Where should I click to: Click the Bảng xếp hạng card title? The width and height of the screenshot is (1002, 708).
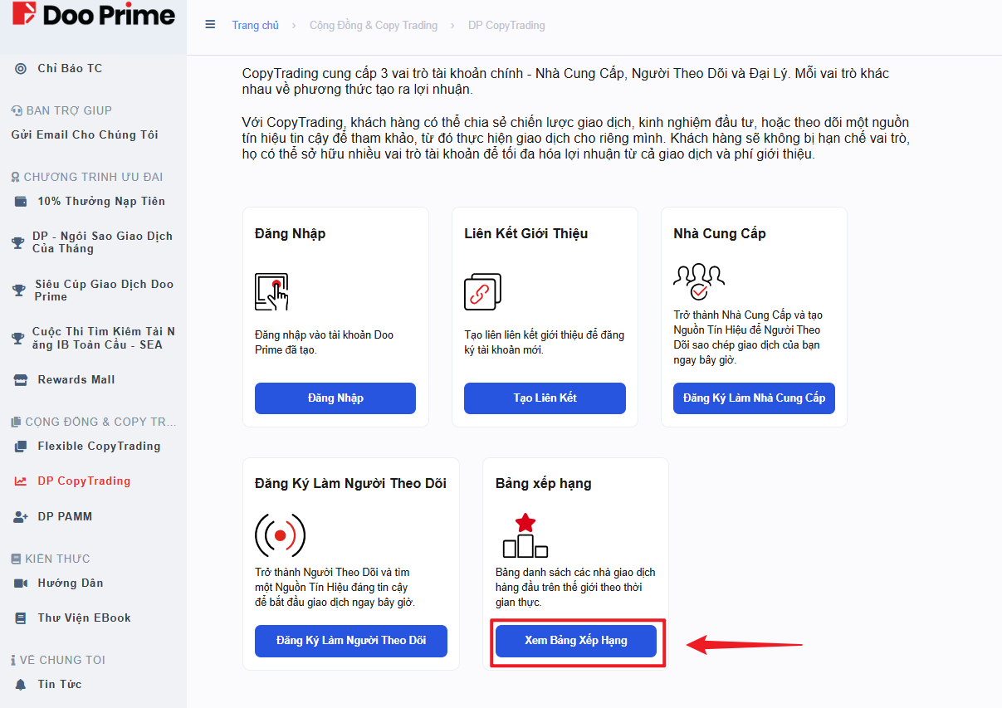pos(544,483)
